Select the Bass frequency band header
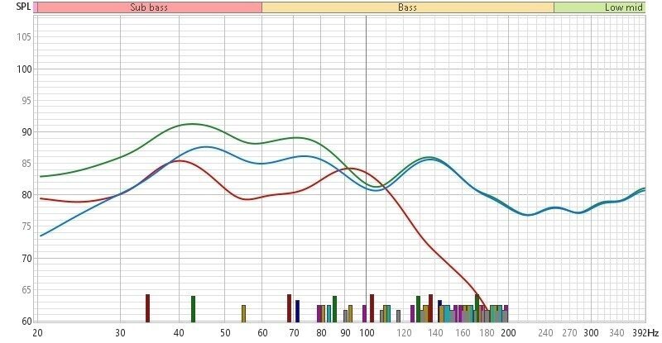 (x=406, y=7)
